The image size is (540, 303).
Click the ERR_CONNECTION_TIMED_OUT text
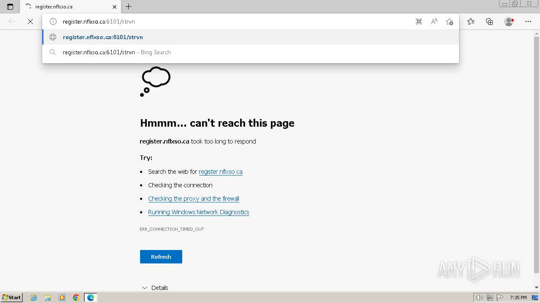(x=172, y=229)
